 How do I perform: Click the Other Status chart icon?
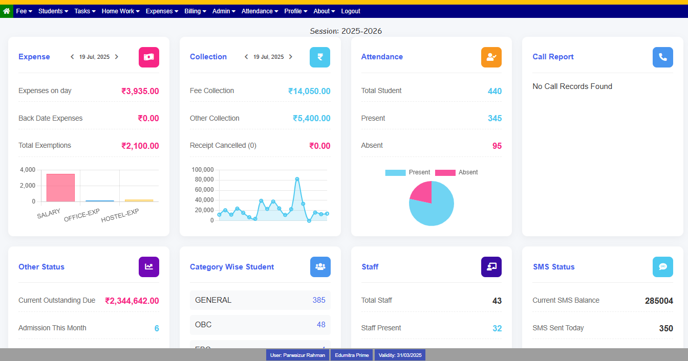pos(149,266)
